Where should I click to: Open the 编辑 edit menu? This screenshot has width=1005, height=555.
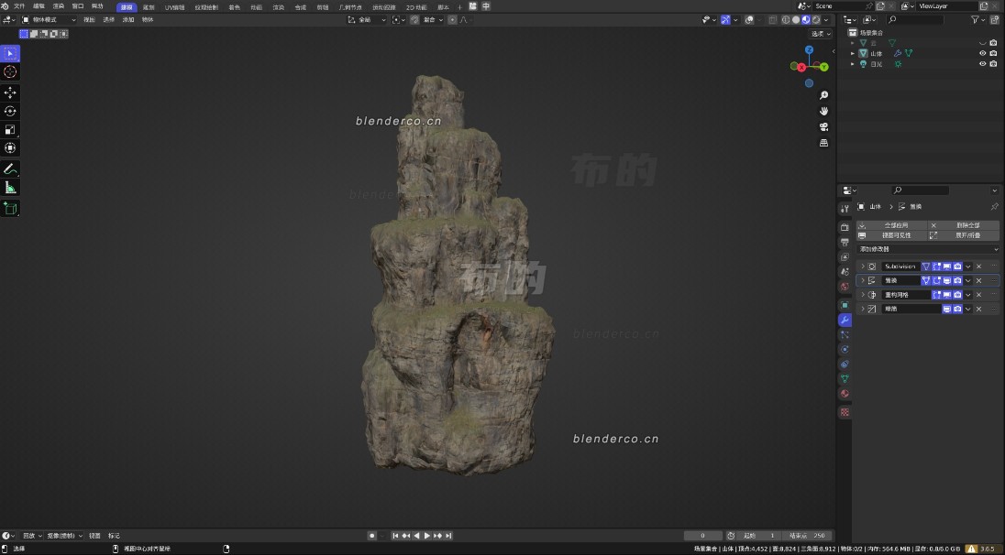pyautogui.click(x=39, y=5)
